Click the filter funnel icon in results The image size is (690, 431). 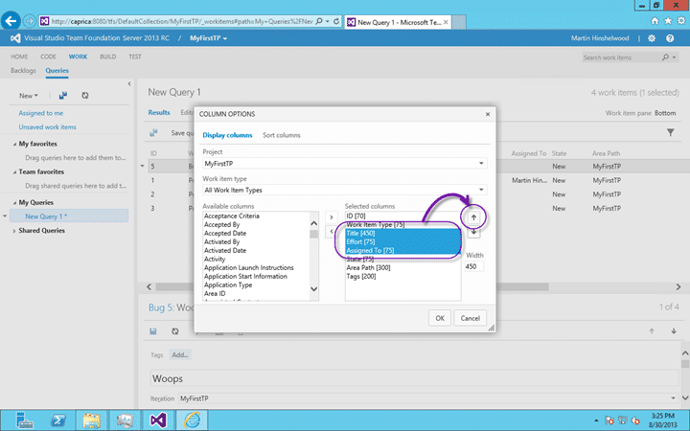[670, 132]
